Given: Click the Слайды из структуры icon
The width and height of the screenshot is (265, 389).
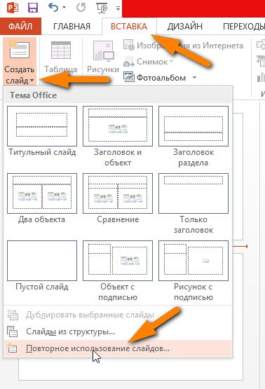Looking at the screenshot, I should coord(13,332).
